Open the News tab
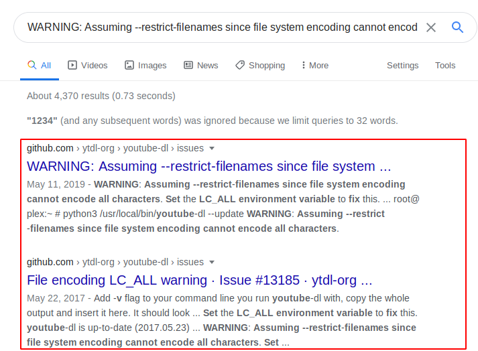 coord(201,65)
